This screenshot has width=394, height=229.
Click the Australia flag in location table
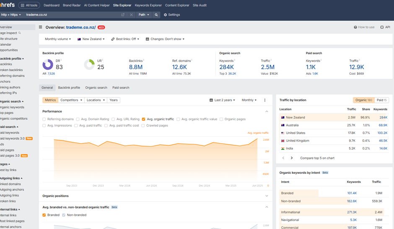pyautogui.click(x=283, y=125)
